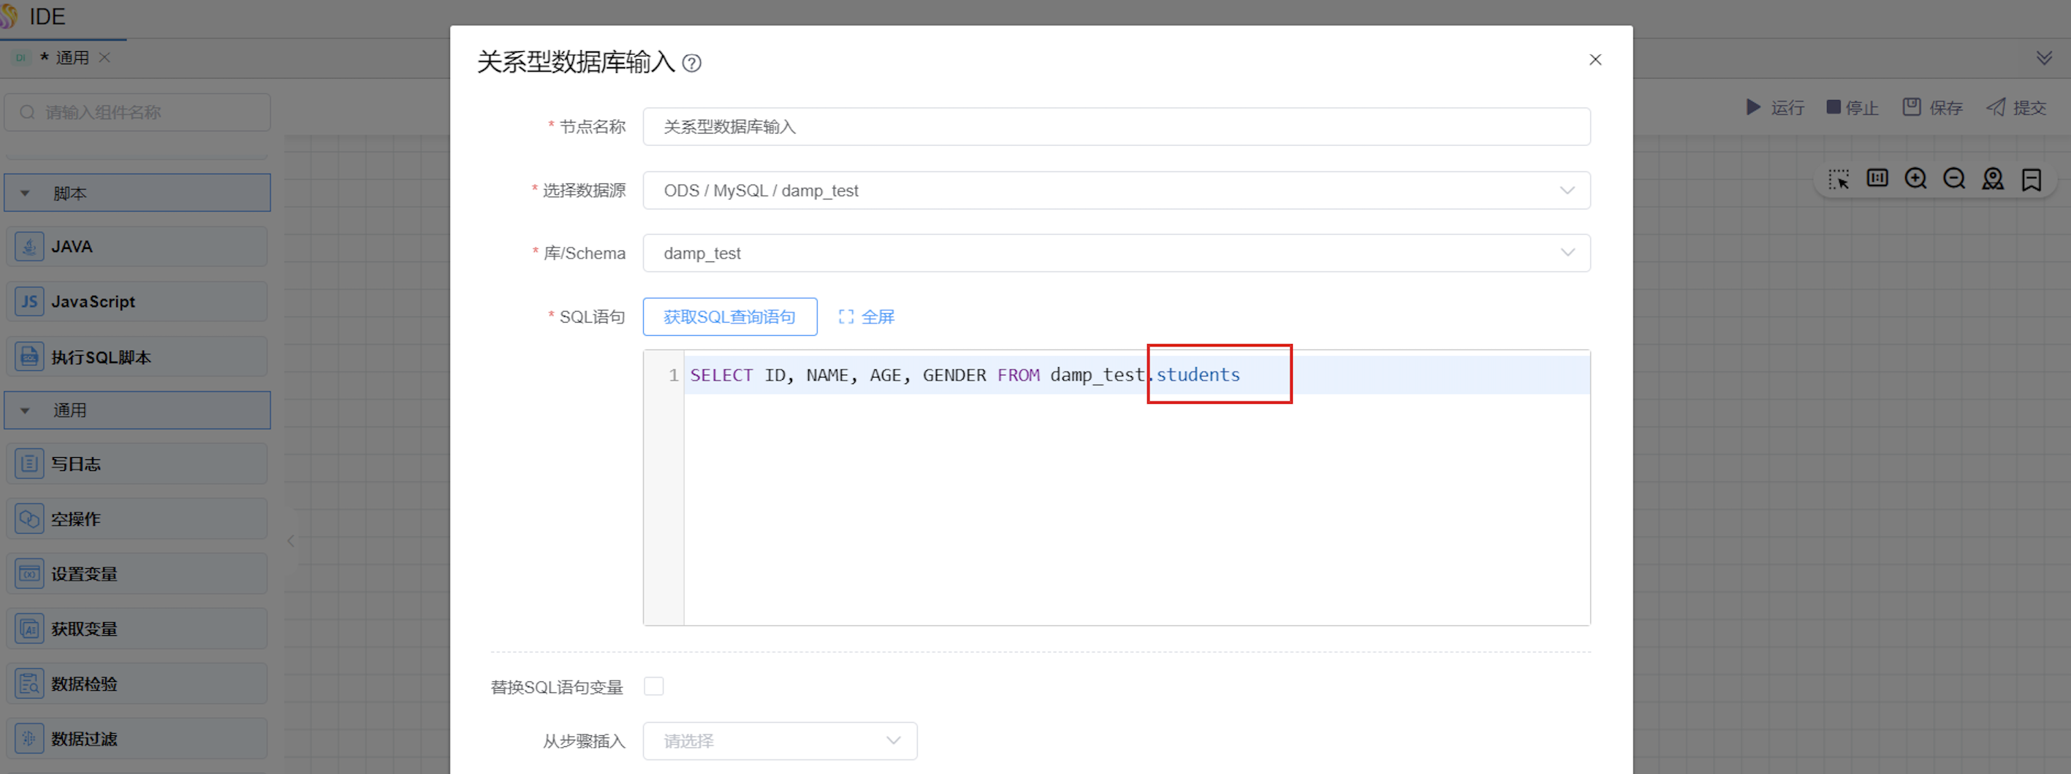Click the fullscreen 全屏 icon link
The image size is (2071, 774).
[x=866, y=317]
